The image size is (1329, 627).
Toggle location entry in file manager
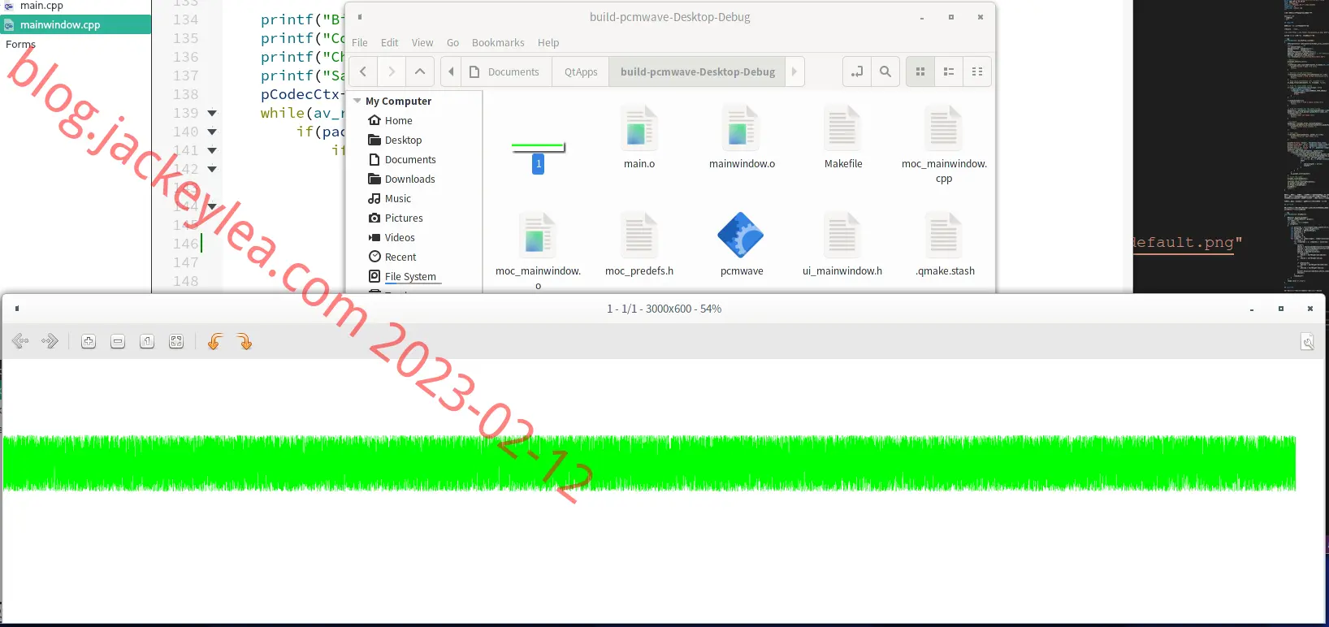point(857,71)
